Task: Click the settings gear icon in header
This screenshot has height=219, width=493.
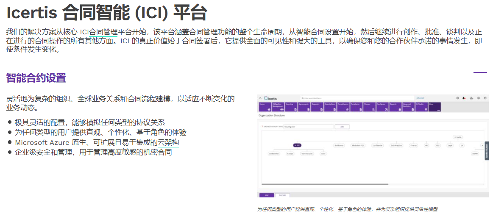Action: pyautogui.click(x=457, y=98)
